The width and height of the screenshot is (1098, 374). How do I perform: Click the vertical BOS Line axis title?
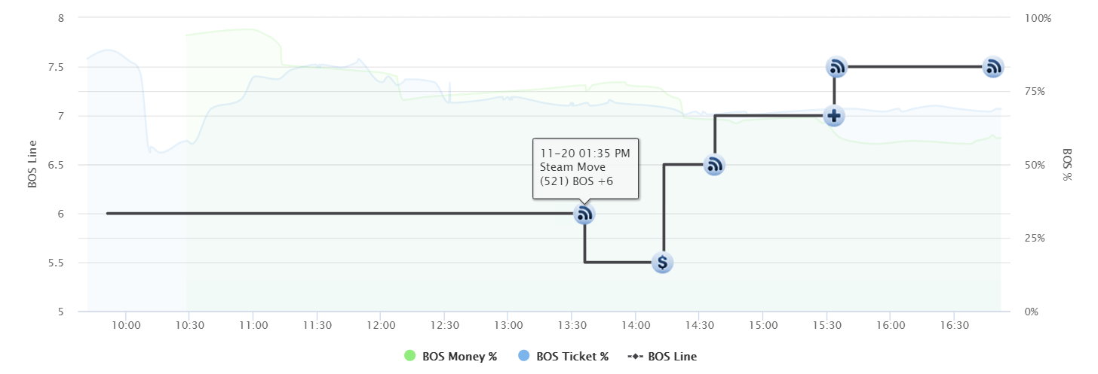(32, 163)
